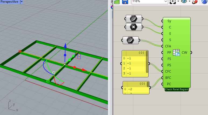Click the output grip of the upper yellow panel
The width and height of the screenshot is (208, 115).
[149, 64]
